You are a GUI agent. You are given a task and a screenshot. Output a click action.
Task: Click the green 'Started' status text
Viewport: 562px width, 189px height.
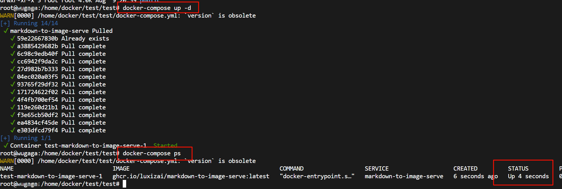point(165,146)
